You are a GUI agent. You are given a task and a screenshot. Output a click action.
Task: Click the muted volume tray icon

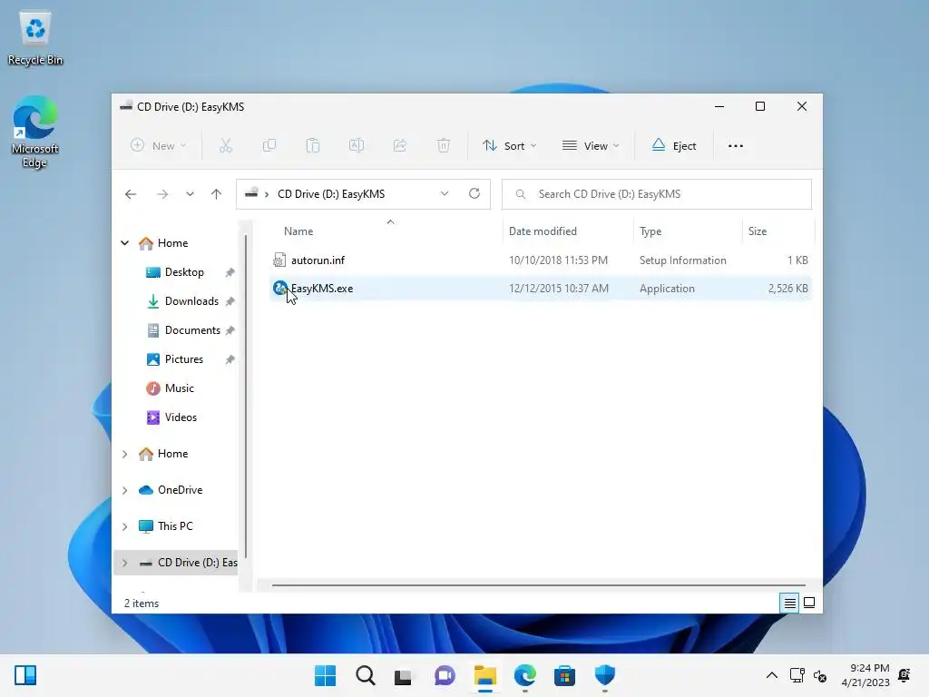820,675
